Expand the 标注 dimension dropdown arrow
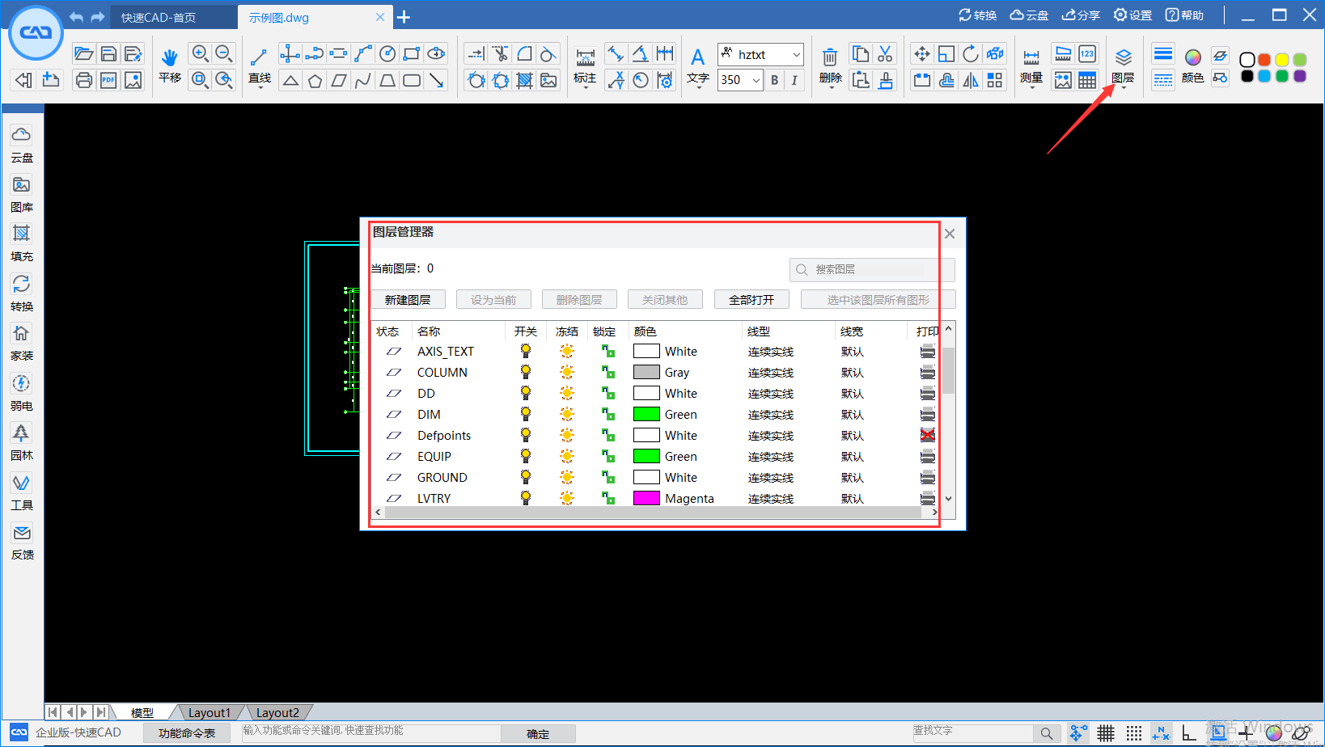This screenshot has width=1325, height=747. [586, 87]
